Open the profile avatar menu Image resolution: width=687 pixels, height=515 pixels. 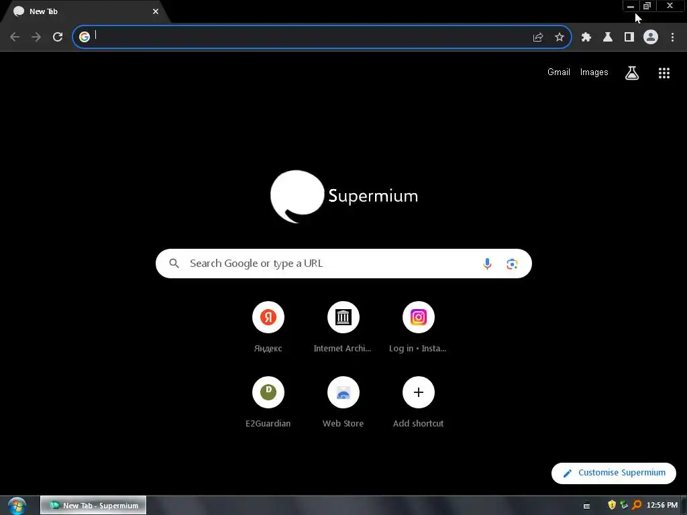pyautogui.click(x=651, y=38)
